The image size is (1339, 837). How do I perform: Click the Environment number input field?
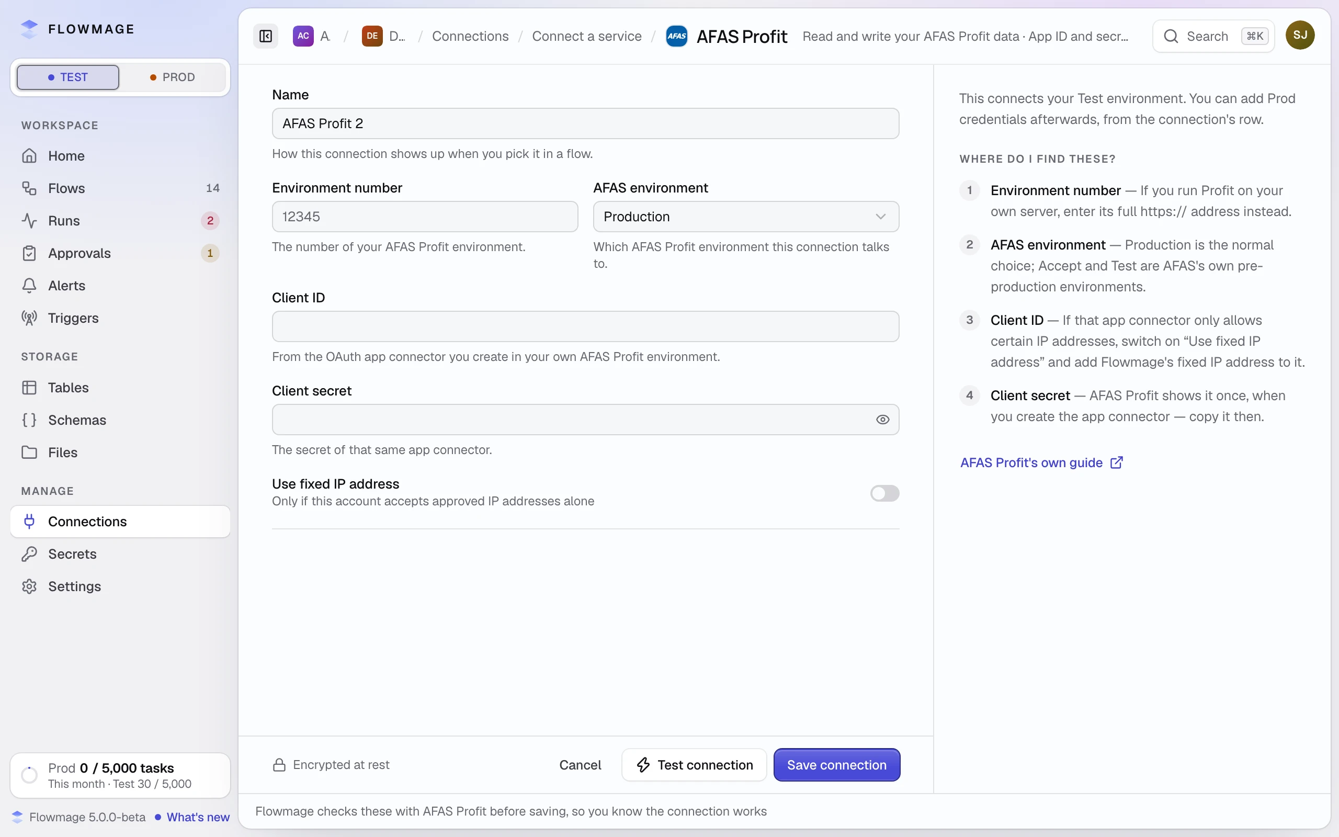pyautogui.click(x=425, y=217)
